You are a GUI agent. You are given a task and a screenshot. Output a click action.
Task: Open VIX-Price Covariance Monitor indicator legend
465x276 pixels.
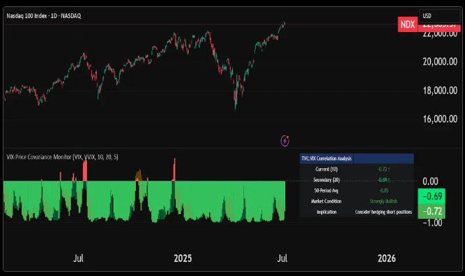pyautogui.click(x=62, y=157)
